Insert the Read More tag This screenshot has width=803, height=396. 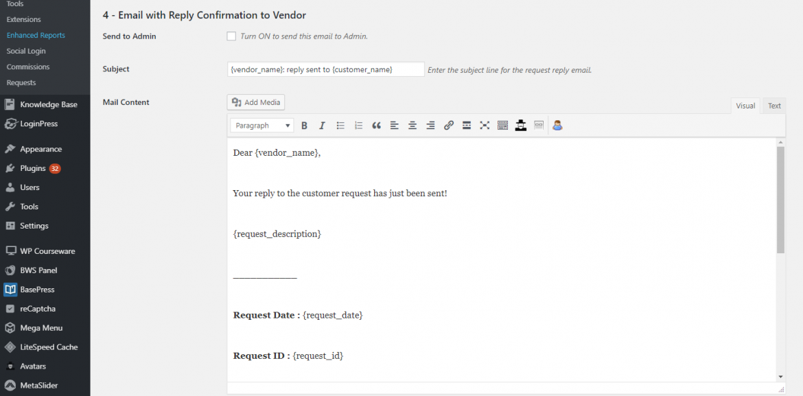click(467, 125)
